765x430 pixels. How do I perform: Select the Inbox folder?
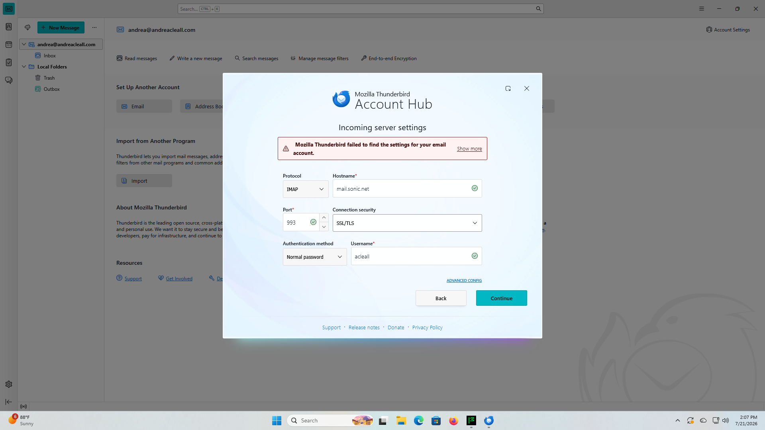tap(50, 55)
